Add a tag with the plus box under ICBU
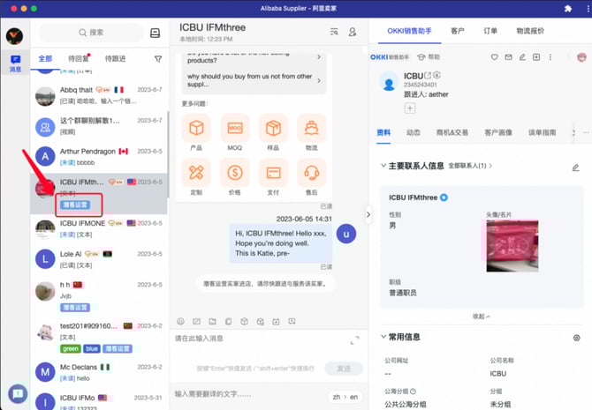592x410 pixels. coord(410,108)
